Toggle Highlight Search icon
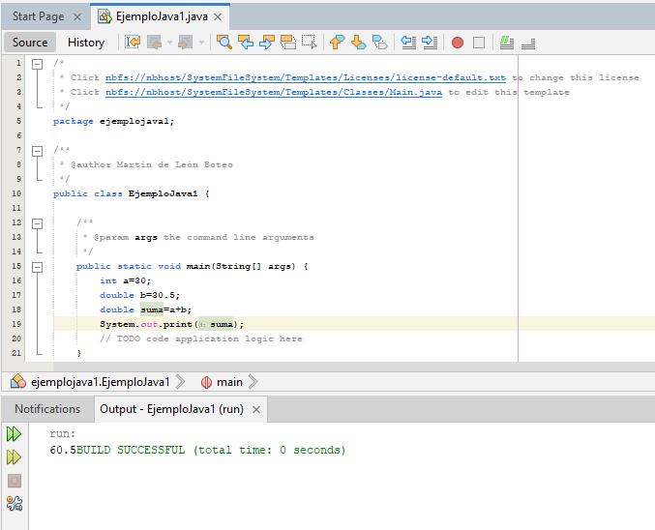The height and width of the screenshot is (530, 655). tap(288, 43)
